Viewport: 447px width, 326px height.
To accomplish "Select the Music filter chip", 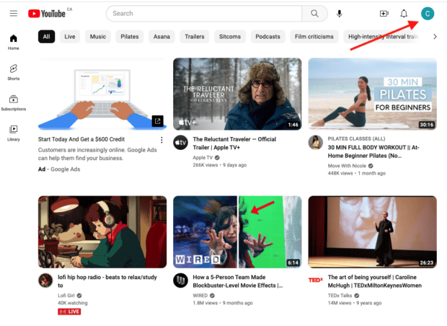I will coord(97,37).
